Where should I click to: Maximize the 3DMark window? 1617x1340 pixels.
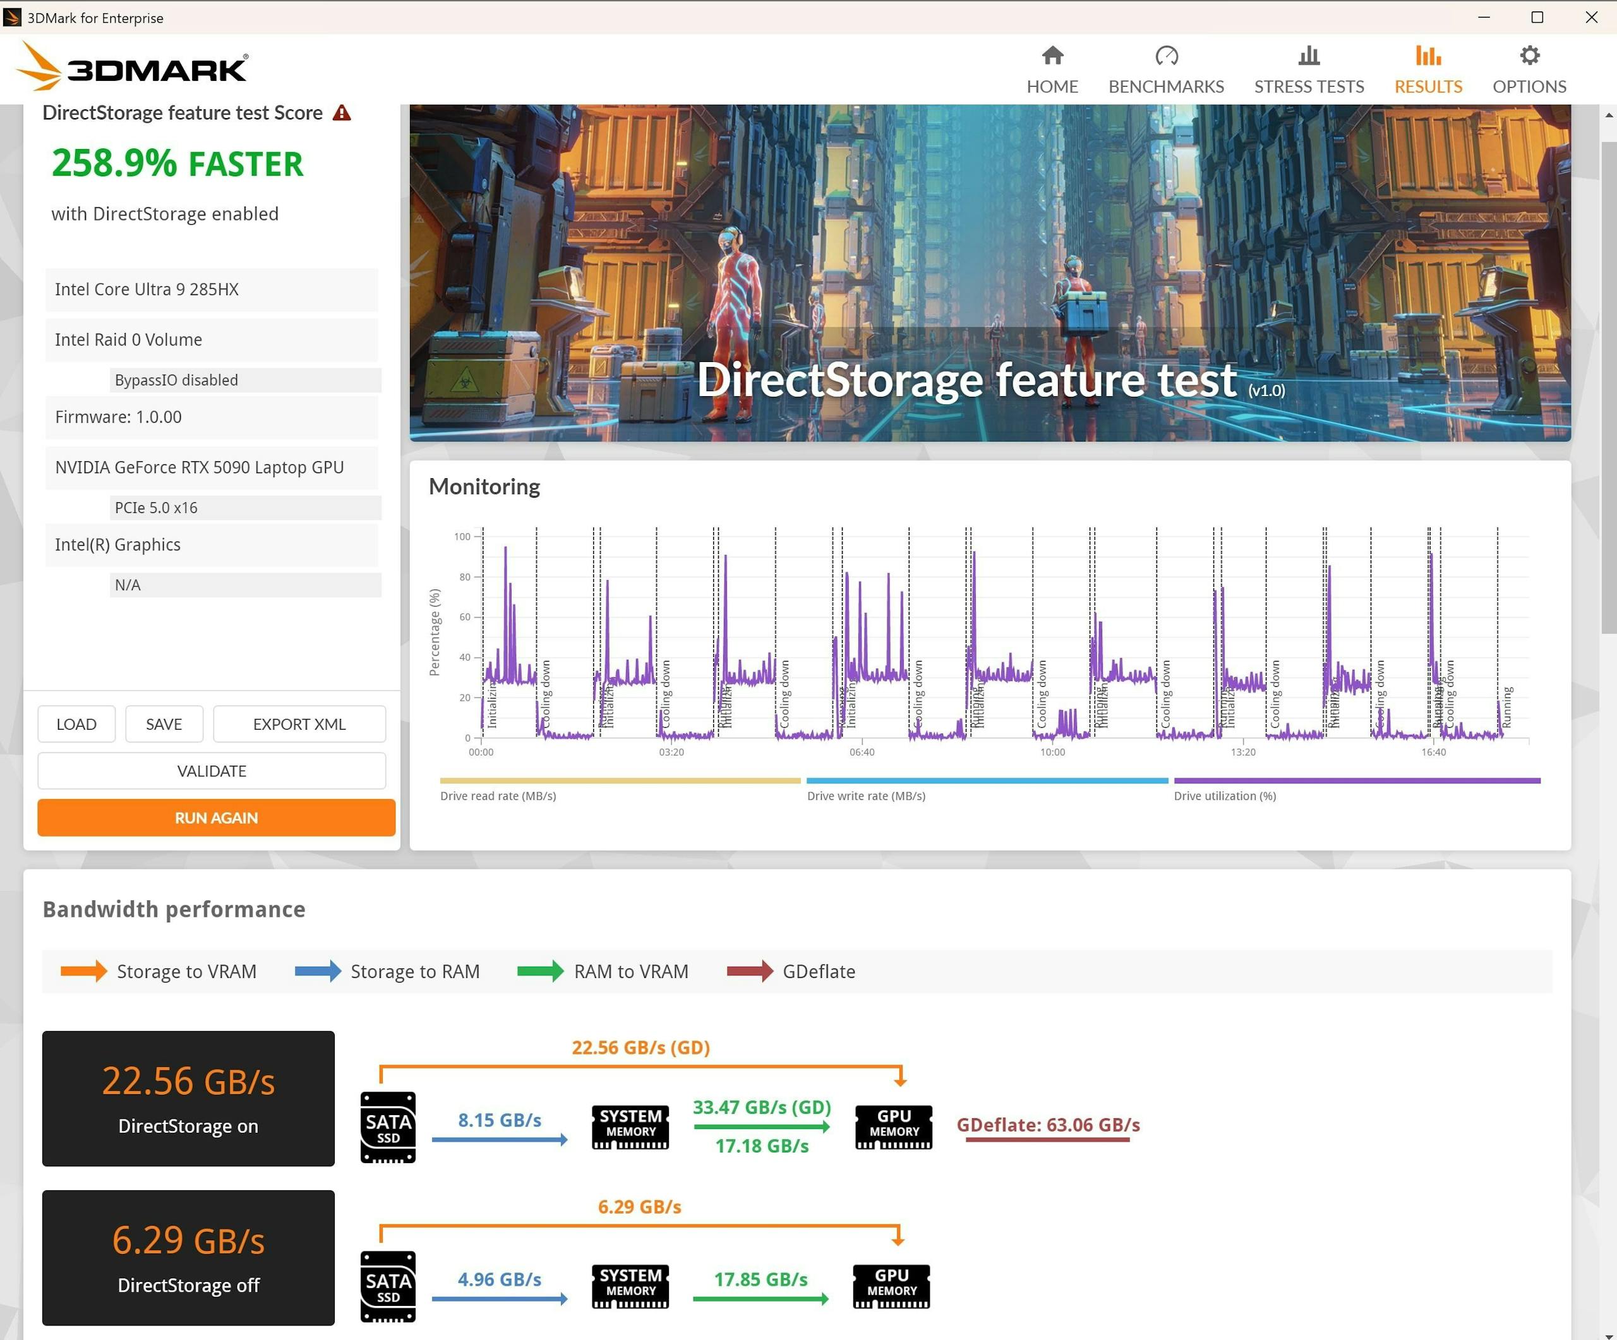coord(1537,17)
